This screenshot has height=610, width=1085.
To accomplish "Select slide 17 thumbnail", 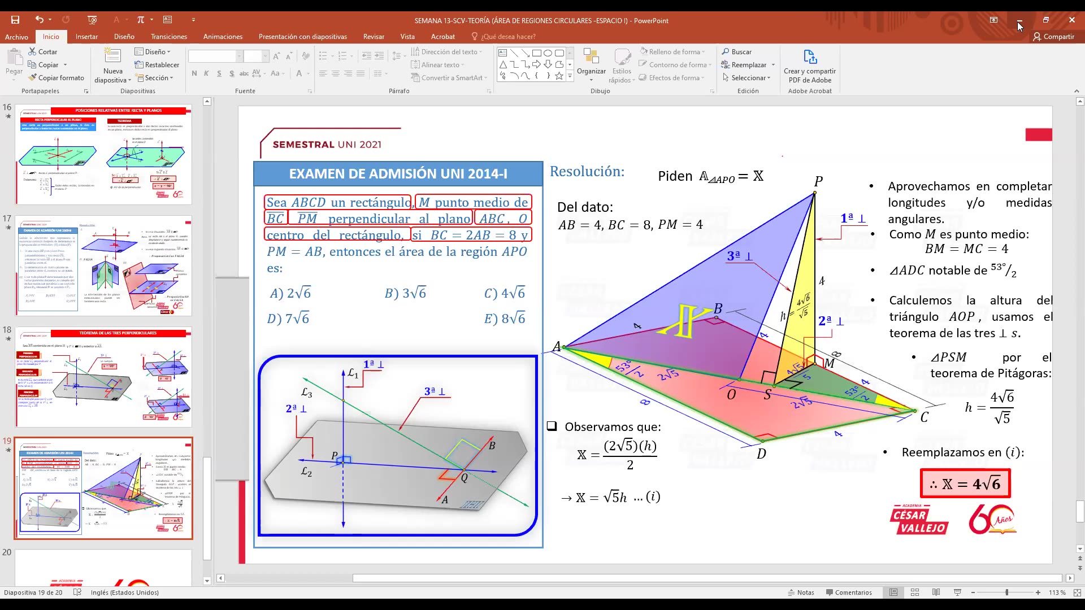I will click(x=103, y=266).
